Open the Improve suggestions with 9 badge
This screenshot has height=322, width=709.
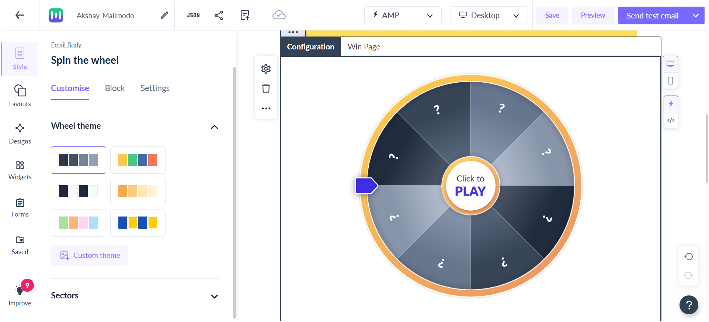(x=20, y=294)
